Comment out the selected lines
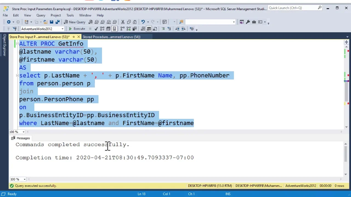 pyautogui.click(x=163, y=29)
